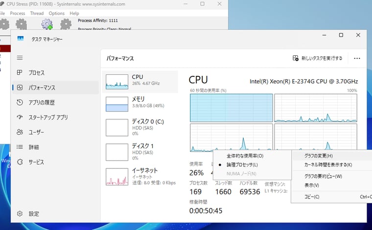Open the プロセス page in Task Manager

pos(55,73)
